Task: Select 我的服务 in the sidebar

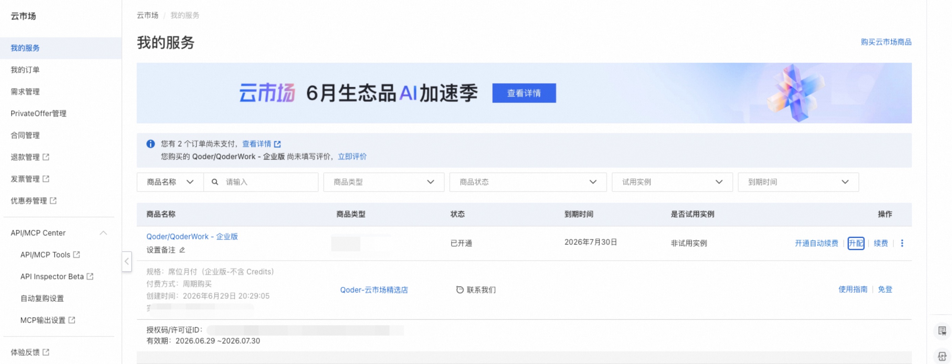Action: click(x=61, y=48)
